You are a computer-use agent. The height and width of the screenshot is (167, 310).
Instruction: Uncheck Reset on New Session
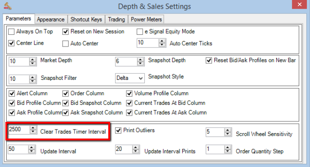tap(65, 32)
